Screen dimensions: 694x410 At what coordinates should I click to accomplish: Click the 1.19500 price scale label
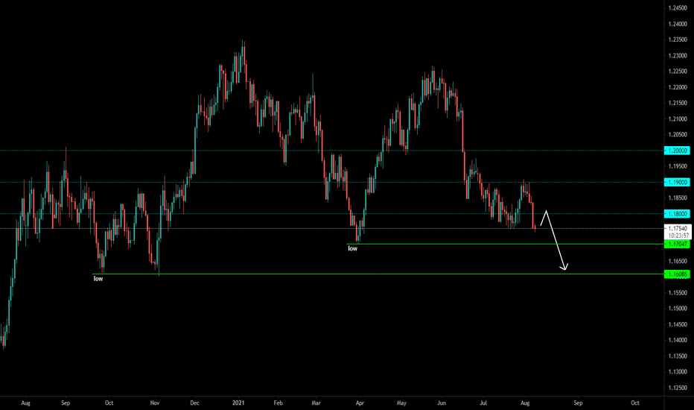click(x=678, y=167)
